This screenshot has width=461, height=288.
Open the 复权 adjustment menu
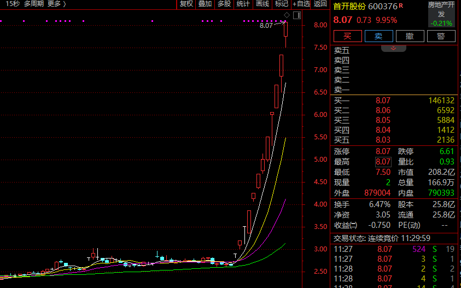point(186,4)
